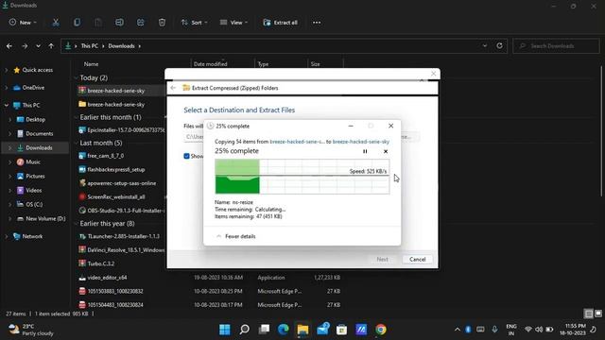Show hidden system tray icons

tap(458, 330)
